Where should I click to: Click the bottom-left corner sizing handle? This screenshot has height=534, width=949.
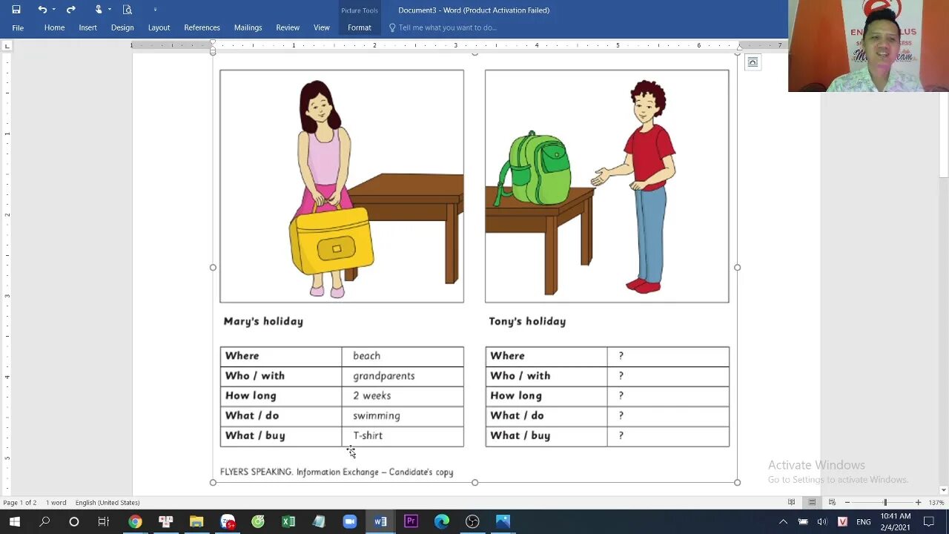[x=213, y=482]
